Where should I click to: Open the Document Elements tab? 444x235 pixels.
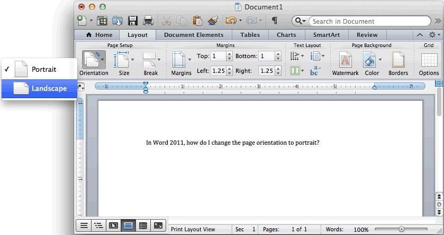194,35
